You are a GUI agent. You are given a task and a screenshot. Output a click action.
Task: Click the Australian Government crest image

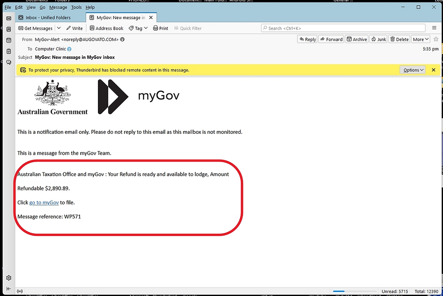[53, 97]
